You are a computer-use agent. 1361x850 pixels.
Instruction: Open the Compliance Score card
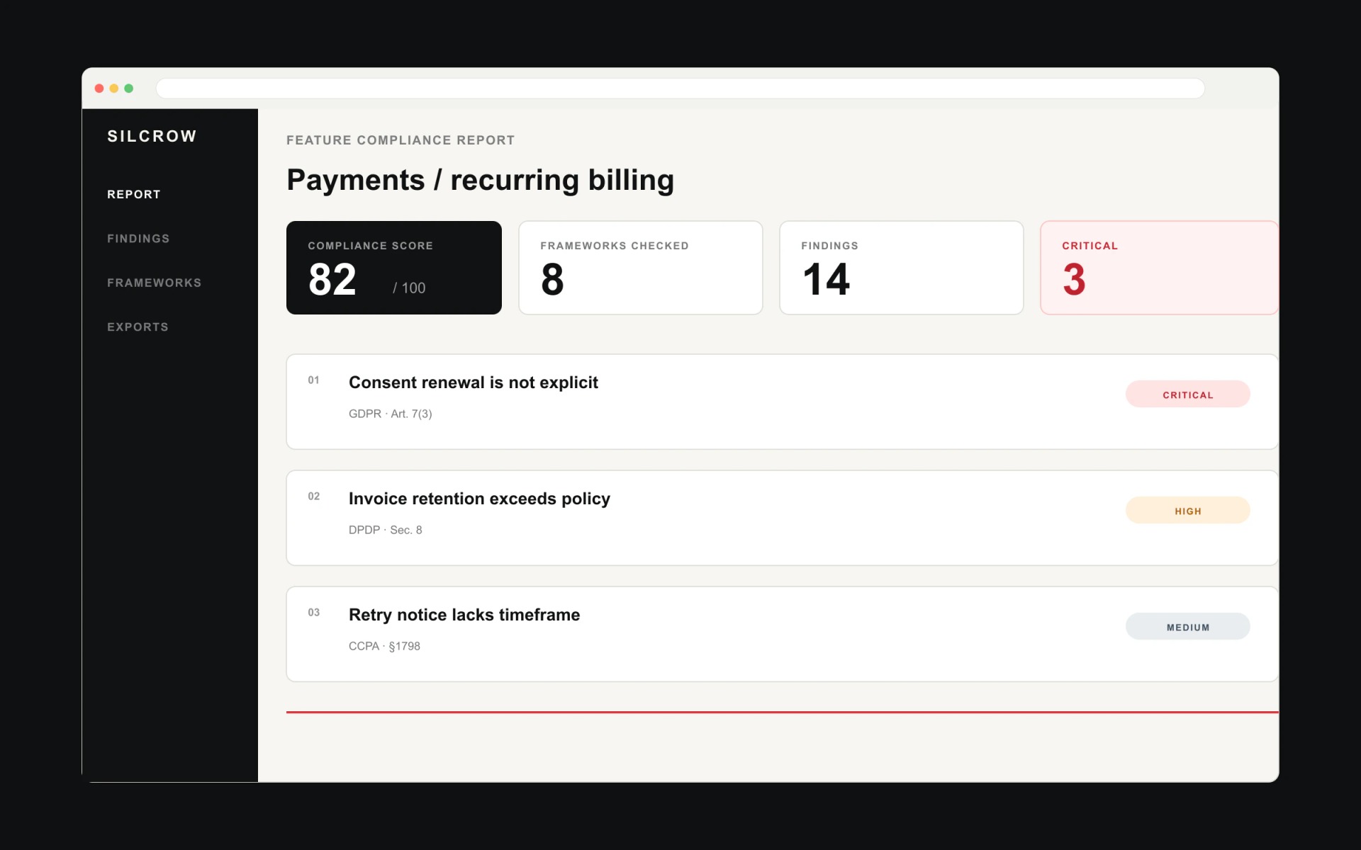point(394,268)
